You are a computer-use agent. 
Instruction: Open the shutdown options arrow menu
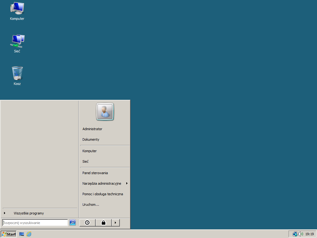click(x=116, y=223)
